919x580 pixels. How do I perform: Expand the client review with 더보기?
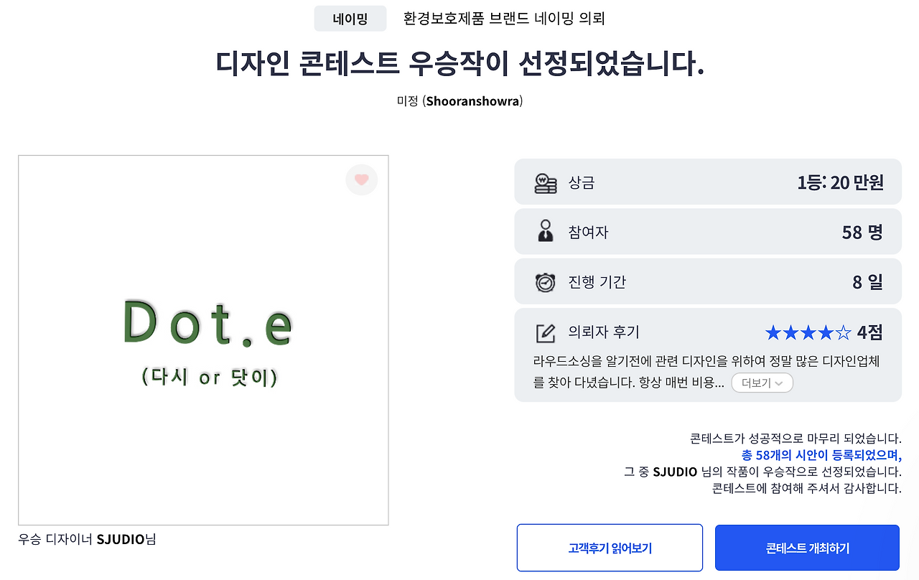click(762, 383)
